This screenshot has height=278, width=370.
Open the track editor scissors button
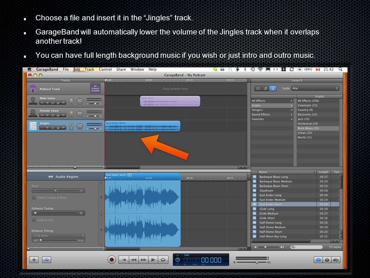pos(47,260)
